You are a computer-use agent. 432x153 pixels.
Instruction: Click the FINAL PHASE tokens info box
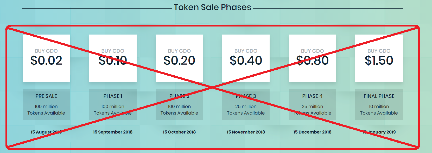(379, 105)
